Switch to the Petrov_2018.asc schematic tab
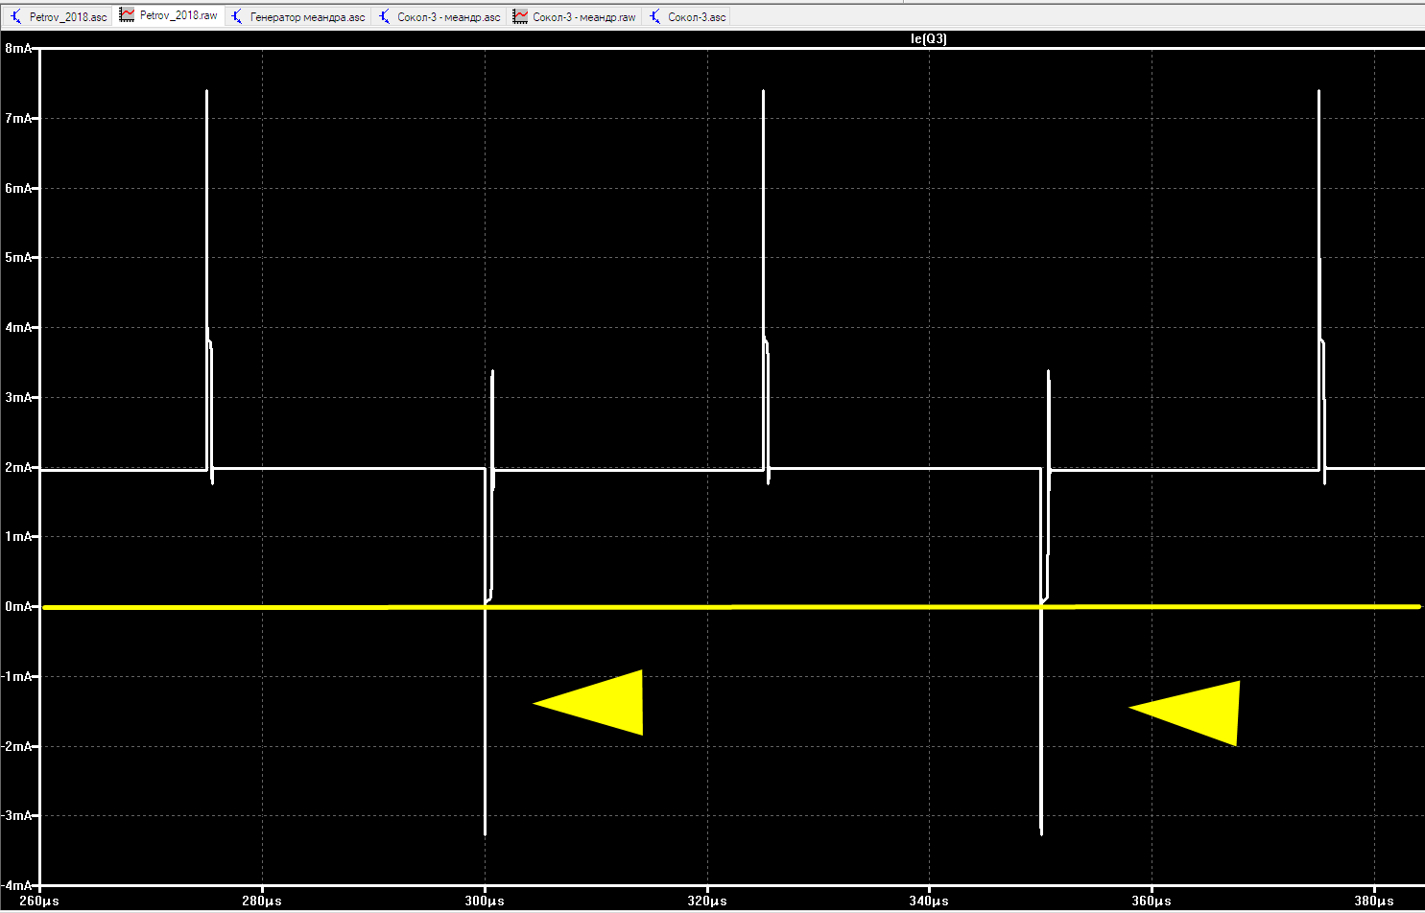This screenshot has height=913, width=1425. click(59, 16)
